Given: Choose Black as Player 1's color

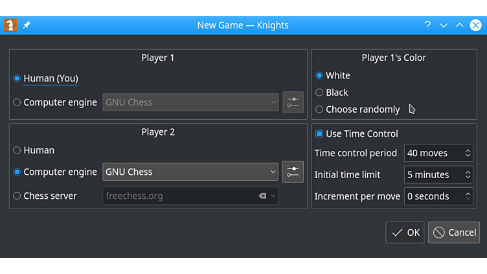Looking at the screenshot, I should click(x=319, y=93).
